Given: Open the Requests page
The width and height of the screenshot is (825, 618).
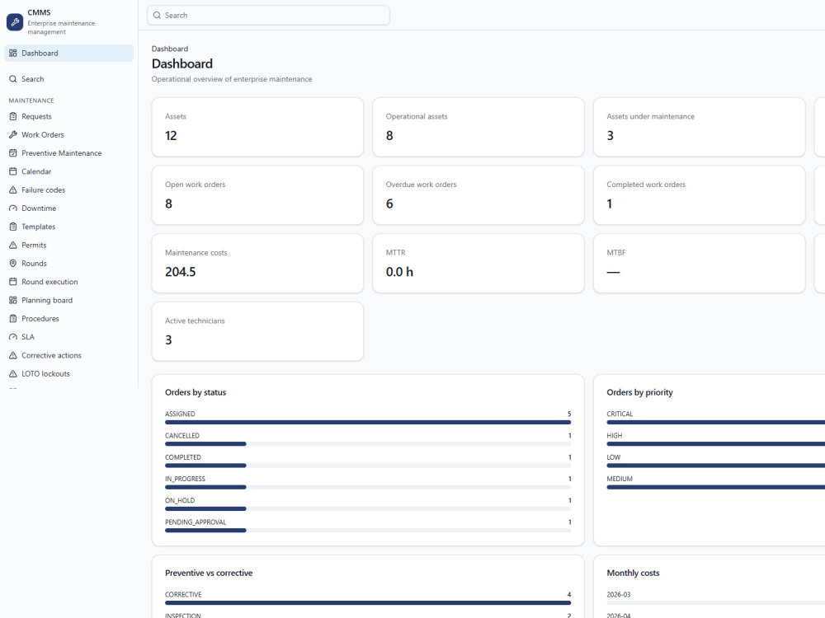Looking at the screenshot, I should [x=69, y=116].
